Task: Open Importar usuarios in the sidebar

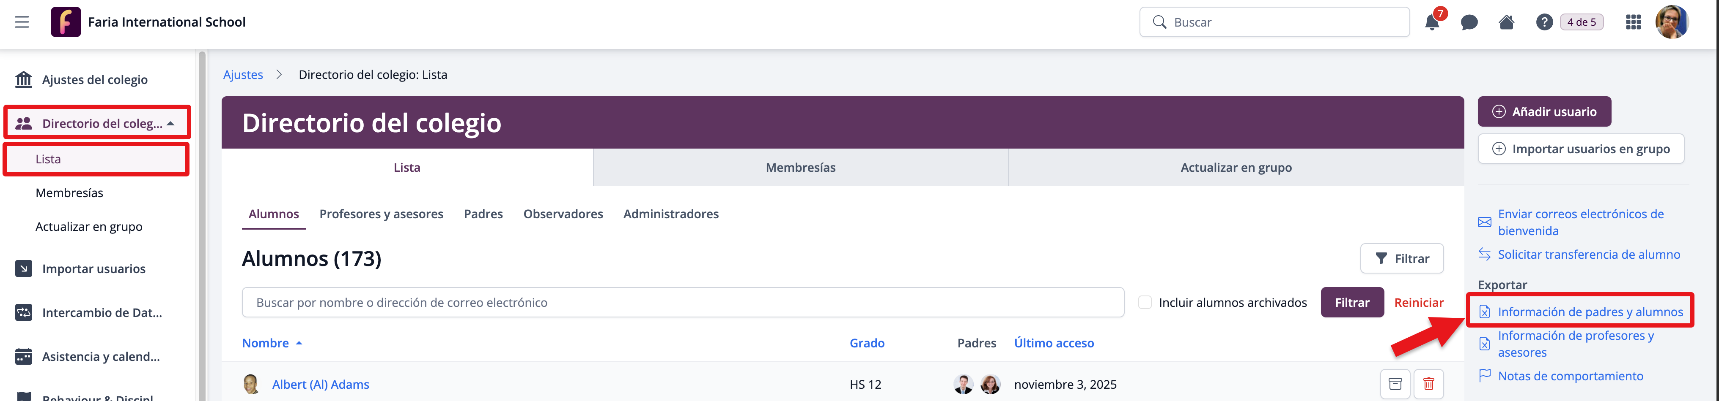Action: coord(93,268)
